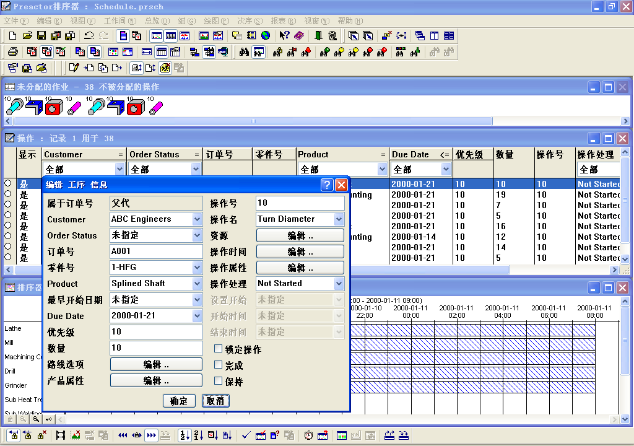634x446 pixels.
Task: Click the 取消 button
Action: 215,401
